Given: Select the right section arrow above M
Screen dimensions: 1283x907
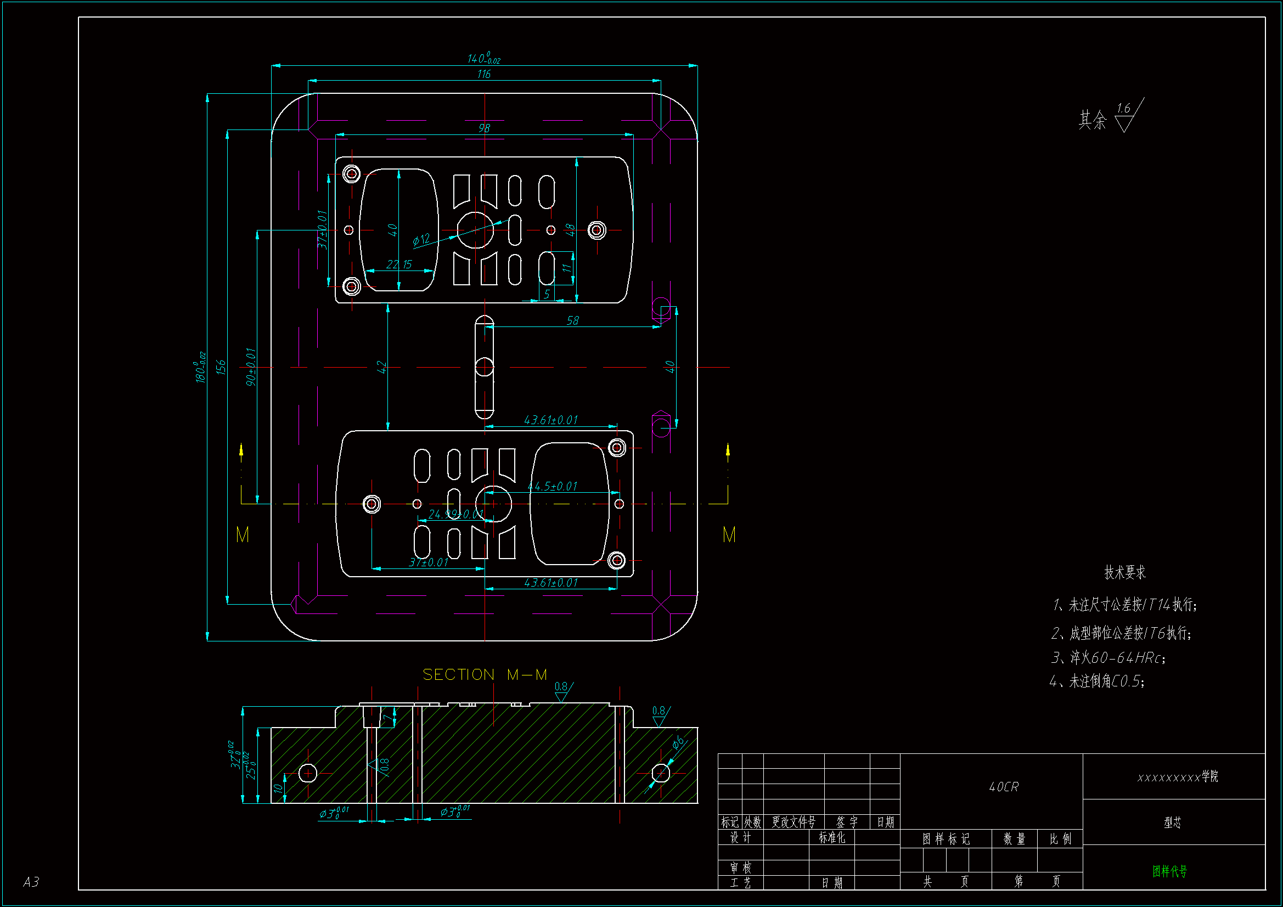Looking at the screenshot, I should click(728, 452).
